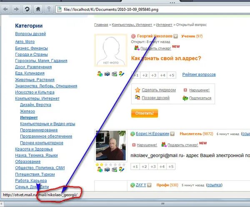Click the camera icon under Борис's photo
The height and width of the screenshot is (207, 250).
point(107,170)
